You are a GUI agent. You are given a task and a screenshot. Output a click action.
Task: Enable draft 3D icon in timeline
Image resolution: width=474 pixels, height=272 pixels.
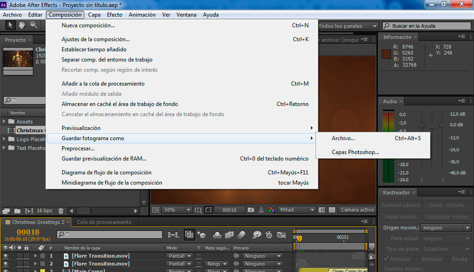(202, 235)
